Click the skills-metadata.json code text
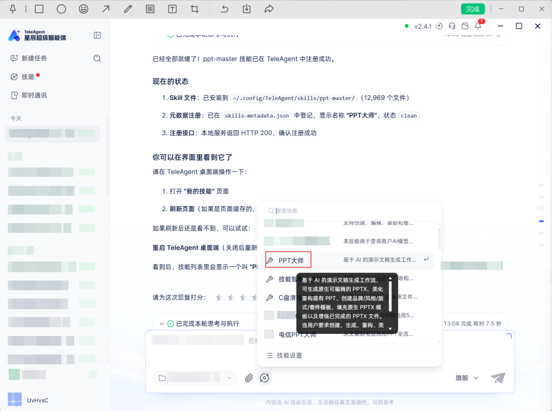The height and width of the screenshot is (411, 552). tap(256, 115)
